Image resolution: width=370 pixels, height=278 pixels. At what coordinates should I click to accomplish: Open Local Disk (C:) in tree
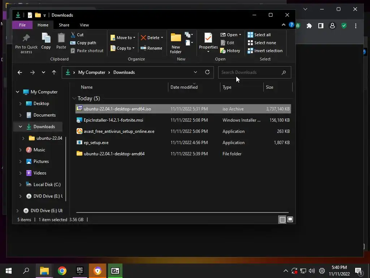click(47, 185)
